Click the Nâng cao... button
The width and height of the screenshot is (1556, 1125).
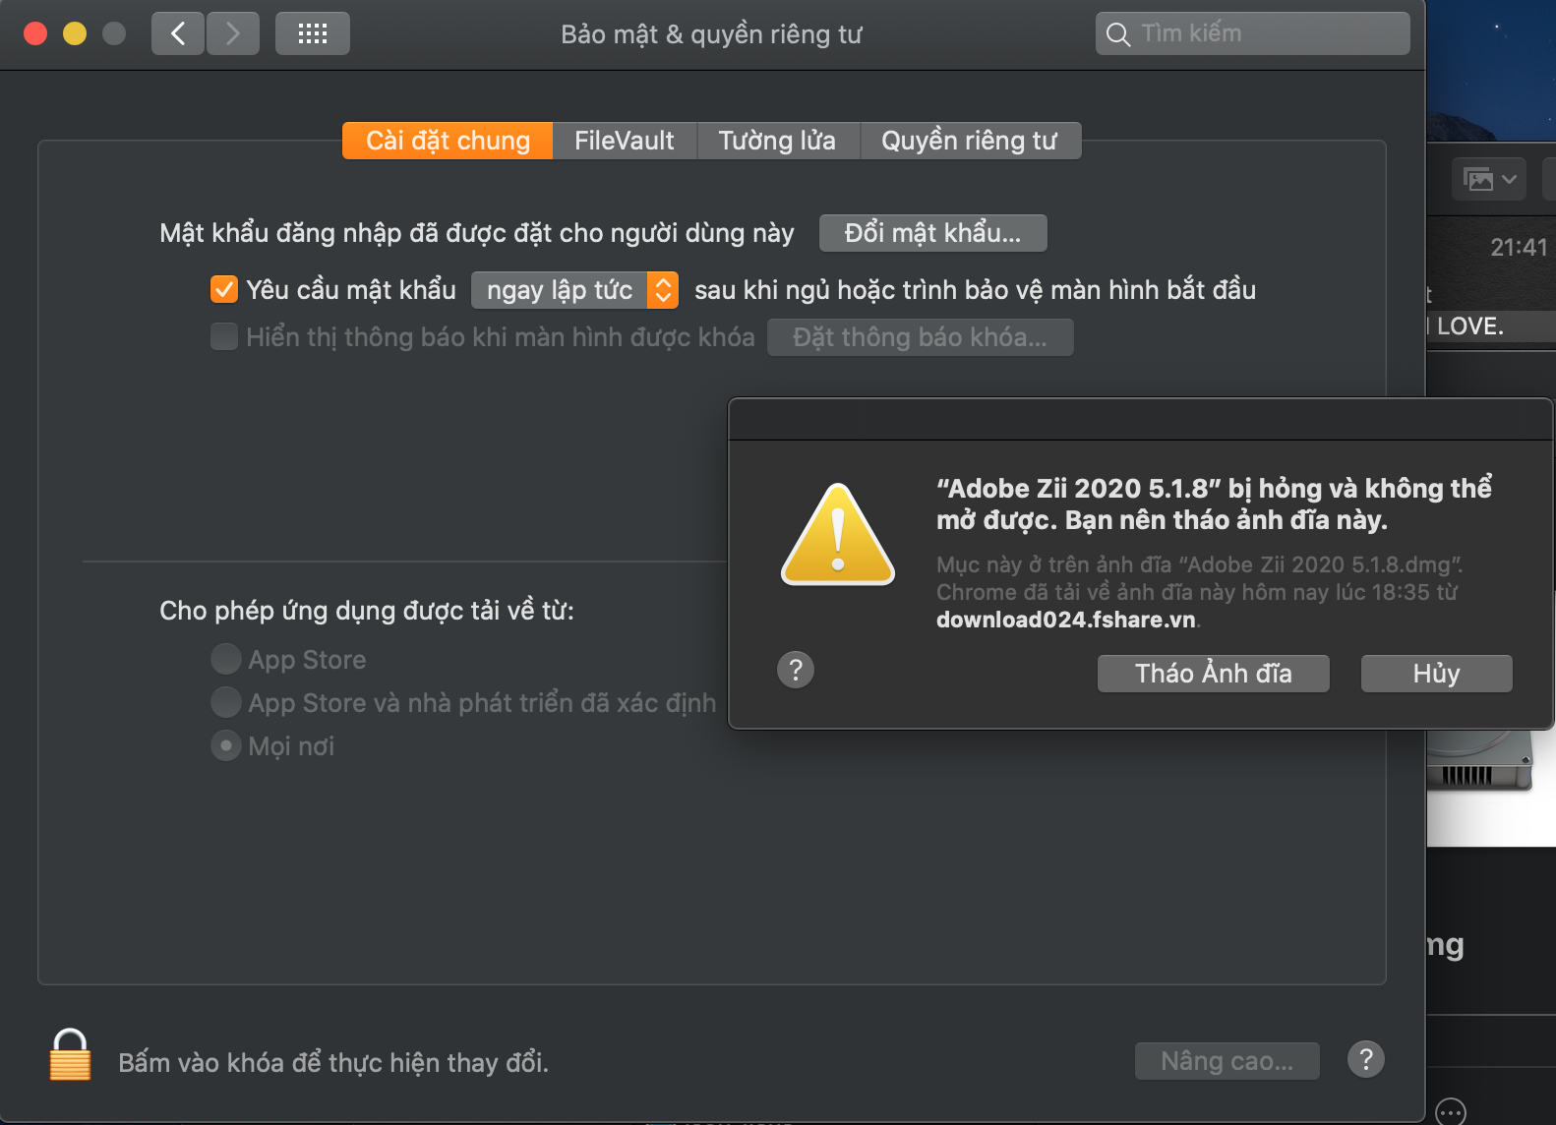[x=1227, y=1061]
